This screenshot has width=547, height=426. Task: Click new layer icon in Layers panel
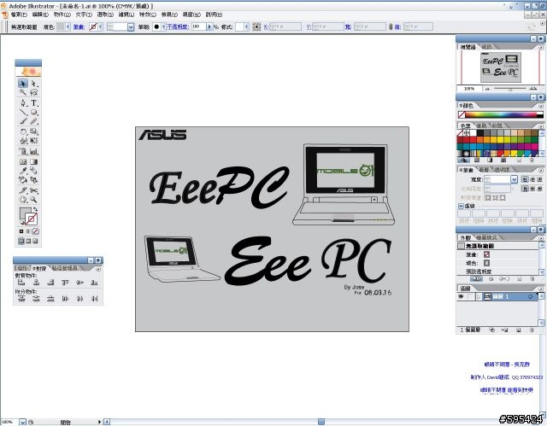click(x=519, y=330)
